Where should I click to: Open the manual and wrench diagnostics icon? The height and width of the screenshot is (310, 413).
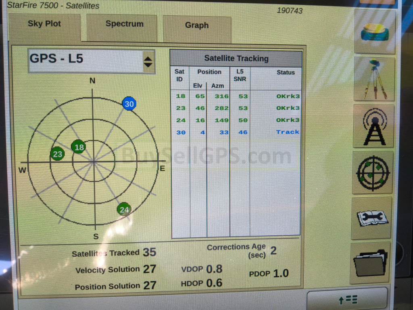click(371, 218)
